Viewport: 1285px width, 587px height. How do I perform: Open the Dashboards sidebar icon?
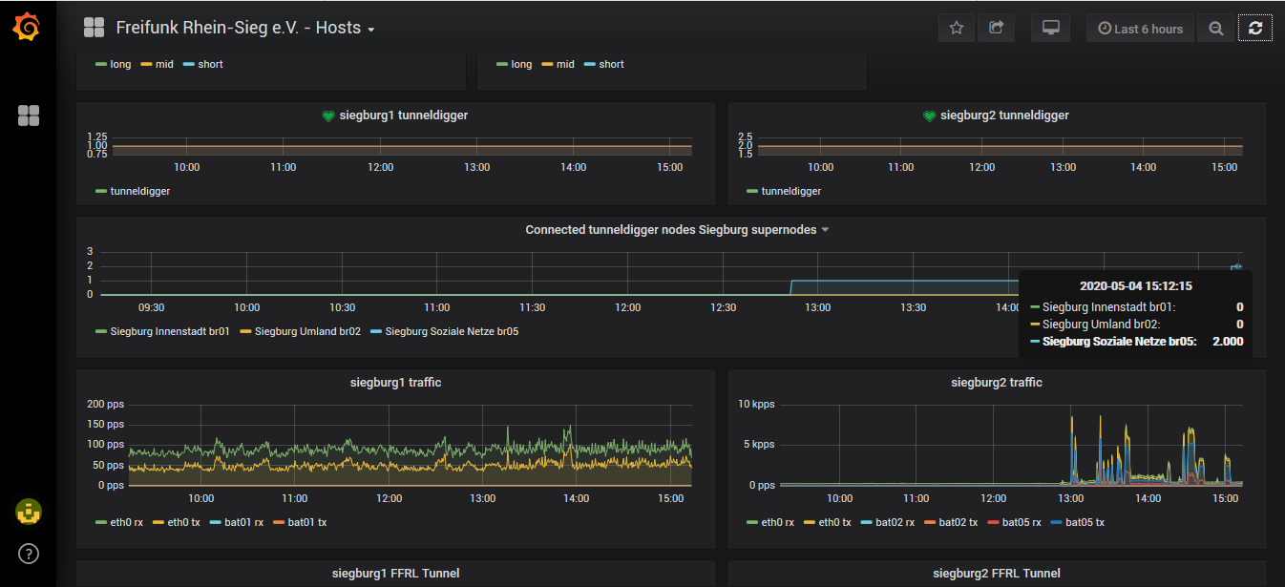coord(29,115)
